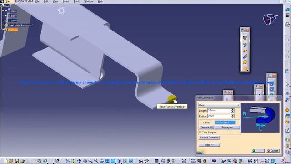Open the View menu
Image resolution: width=291 pixels, height=164 pixels.
[x=55, y=1]
